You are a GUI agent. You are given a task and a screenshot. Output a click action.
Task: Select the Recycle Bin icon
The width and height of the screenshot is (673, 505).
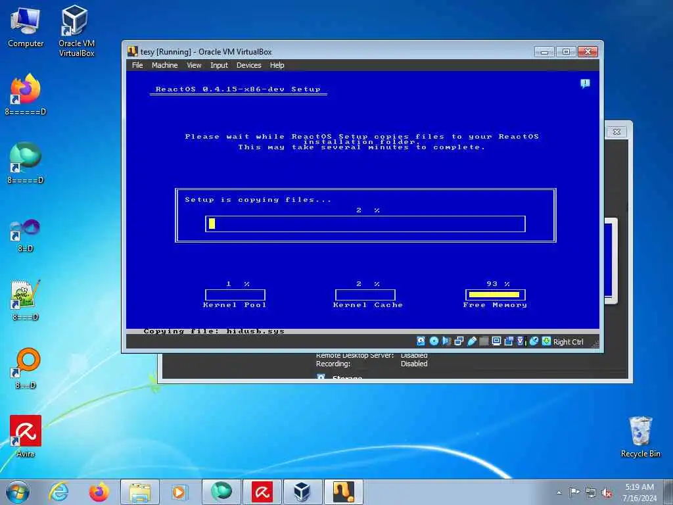coord(640,437)
